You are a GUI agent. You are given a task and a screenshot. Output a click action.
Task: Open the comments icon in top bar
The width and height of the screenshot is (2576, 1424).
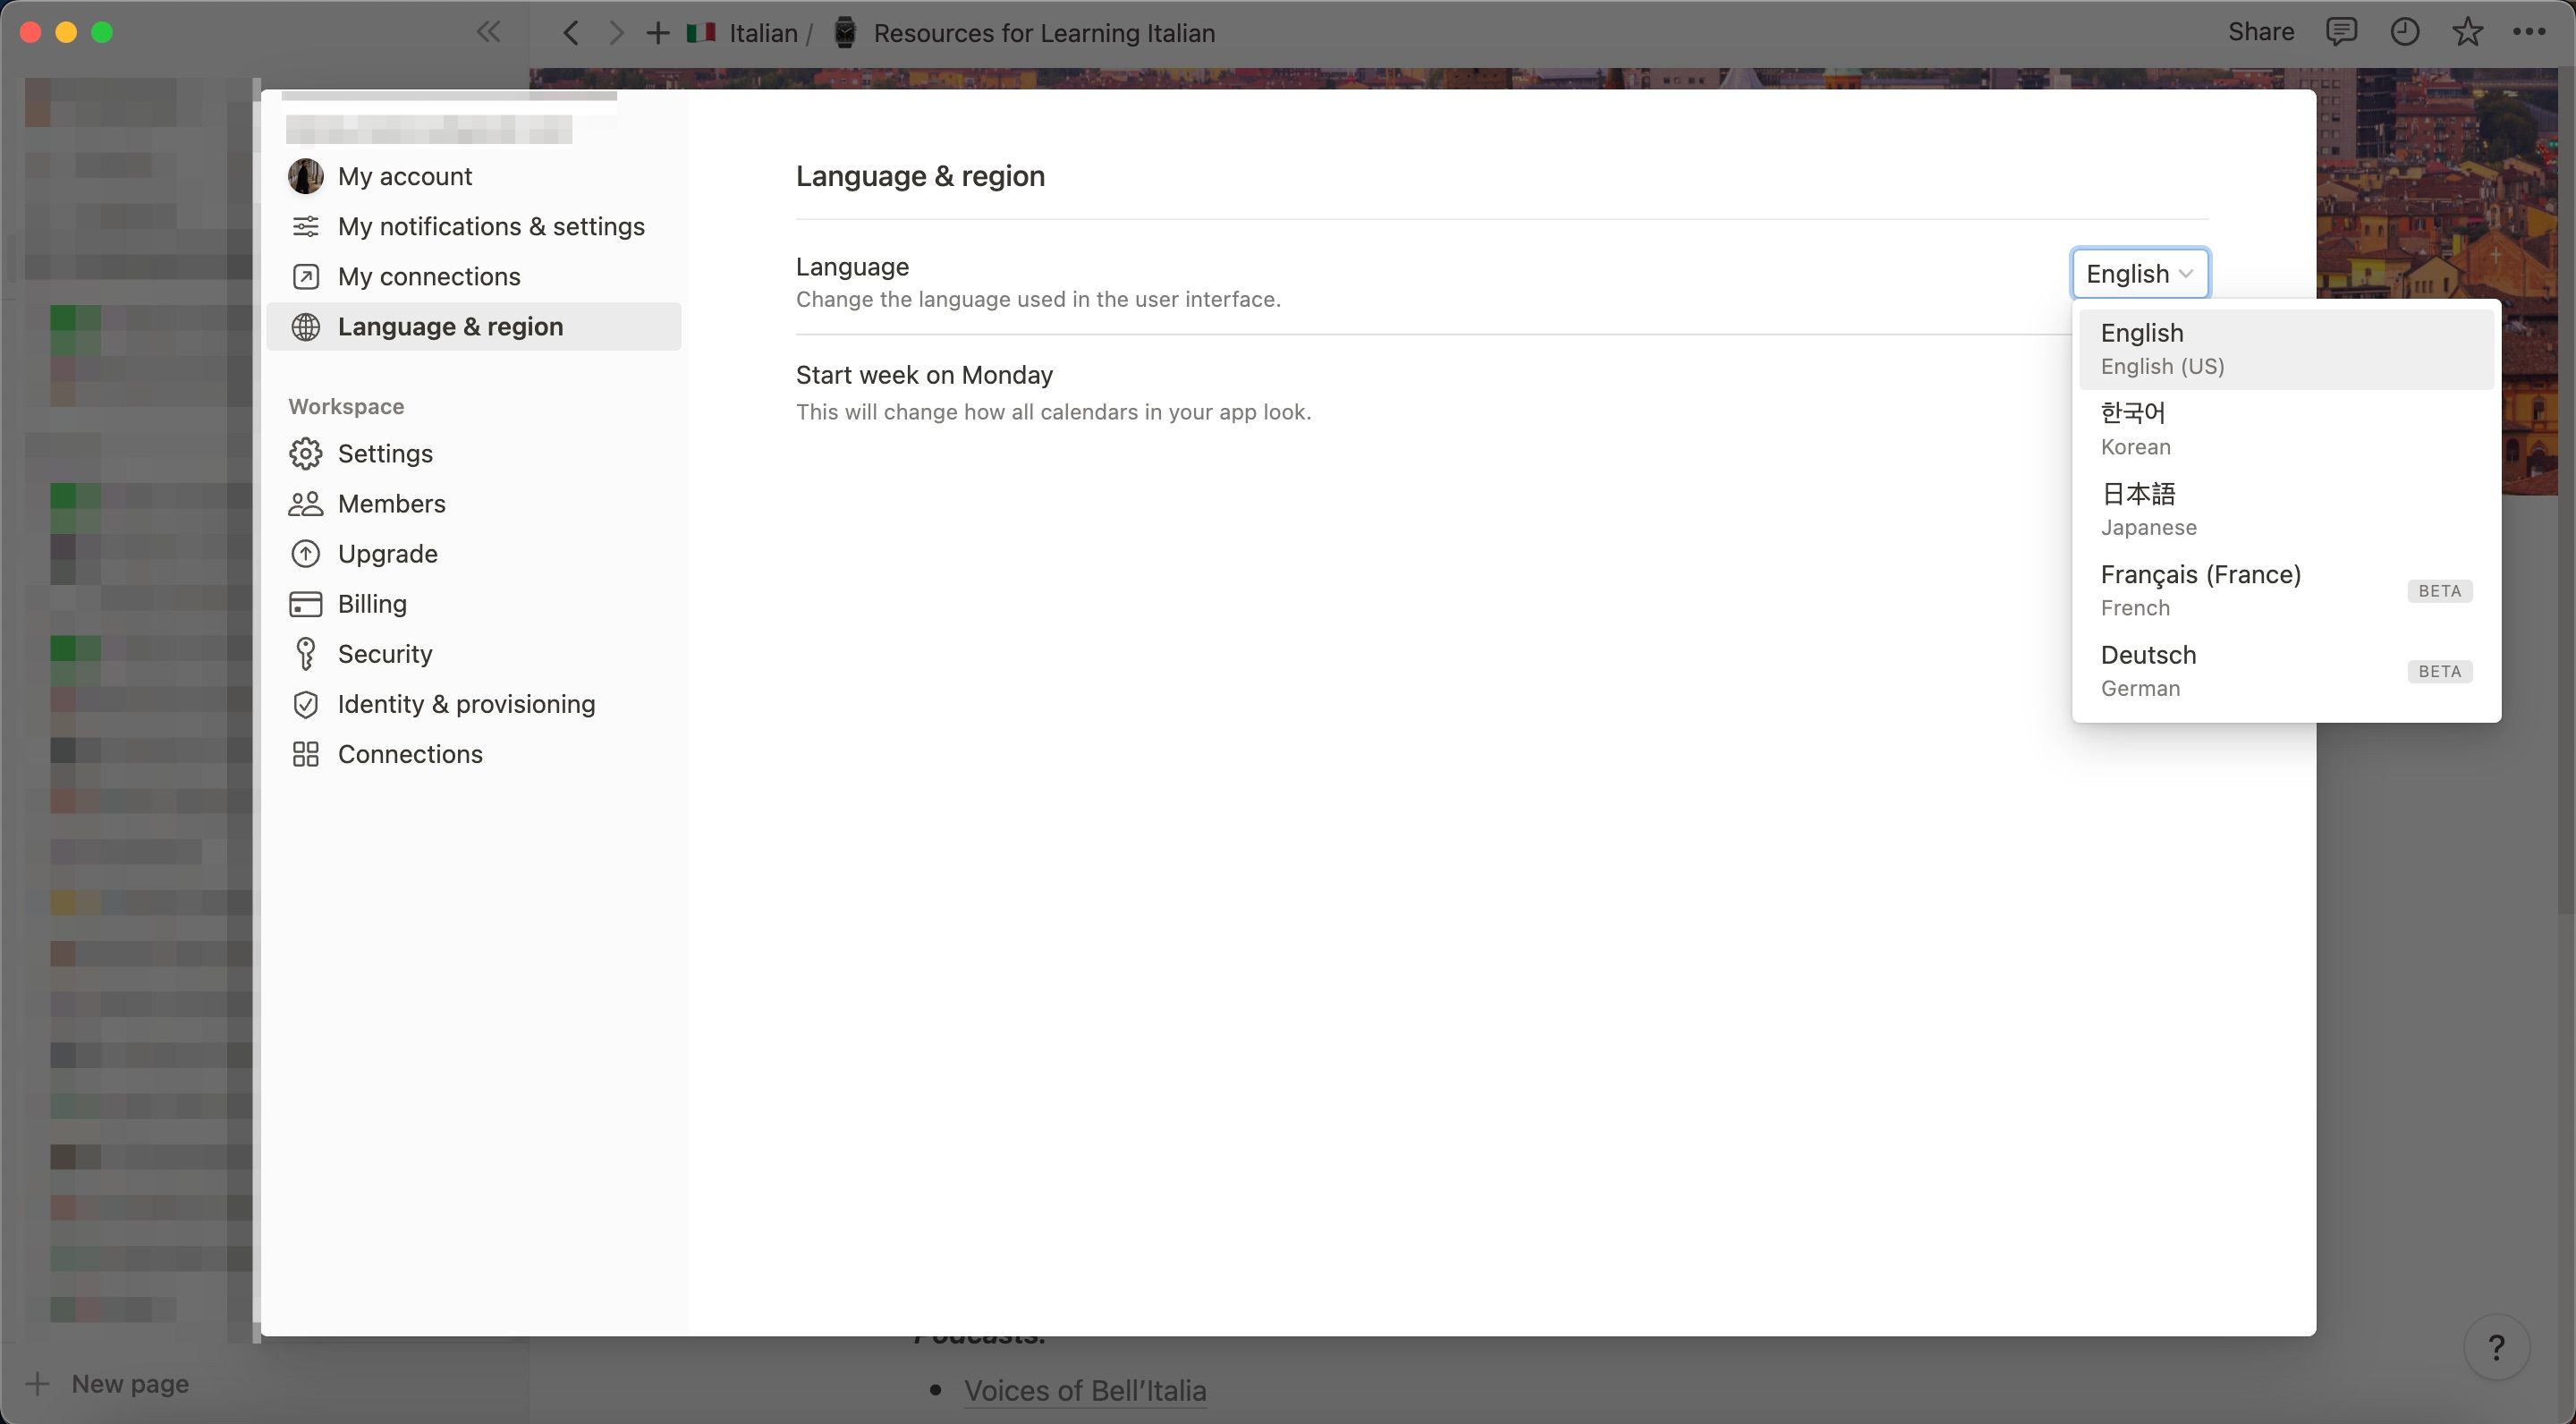(2341, 32)
